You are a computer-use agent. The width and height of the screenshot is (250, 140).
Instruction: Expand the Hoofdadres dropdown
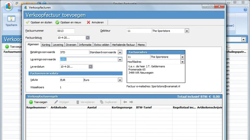tap(182, 62)
